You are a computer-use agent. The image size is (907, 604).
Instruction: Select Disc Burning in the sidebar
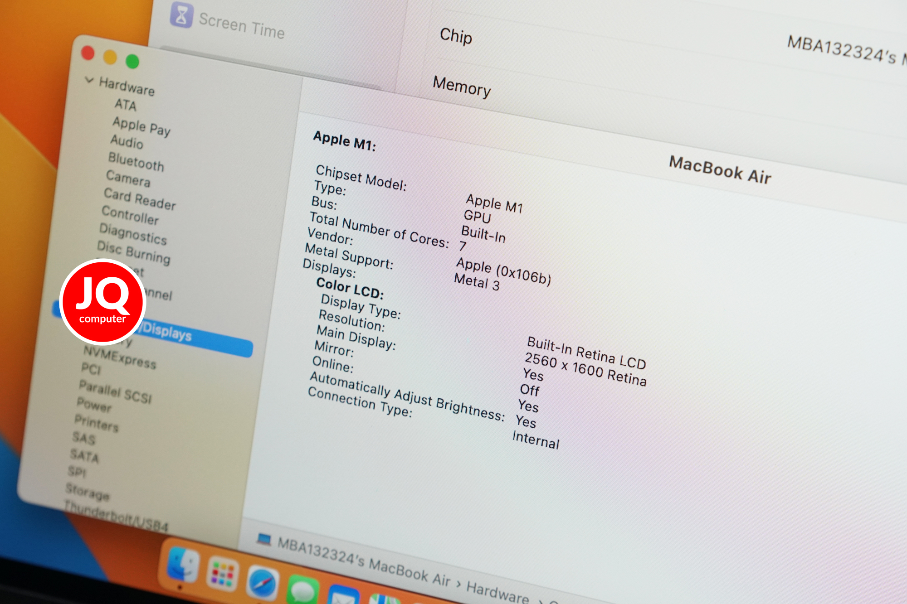[134, 253]
